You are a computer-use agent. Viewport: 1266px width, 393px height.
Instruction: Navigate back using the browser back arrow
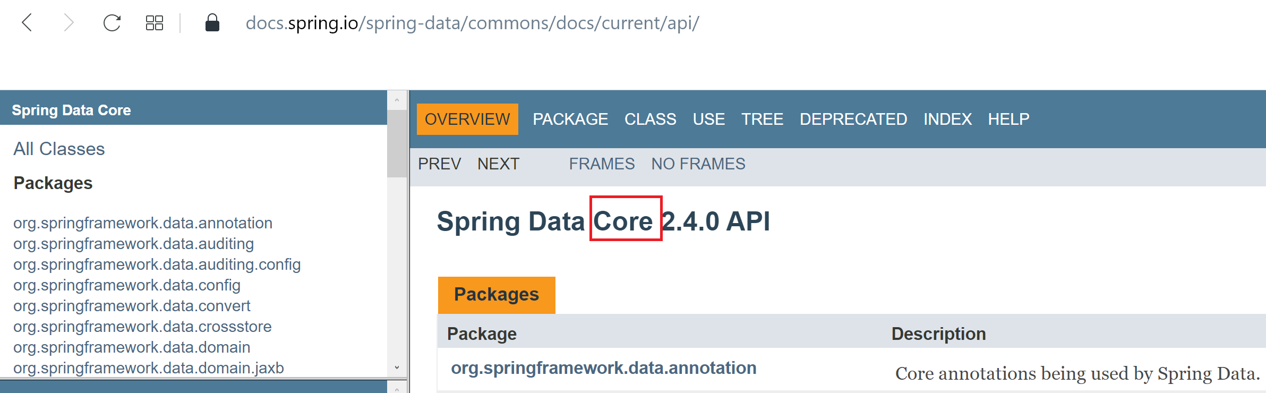[27, 23]
